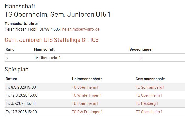Click the helen.moser@gmx.de email link

(81, 29)
